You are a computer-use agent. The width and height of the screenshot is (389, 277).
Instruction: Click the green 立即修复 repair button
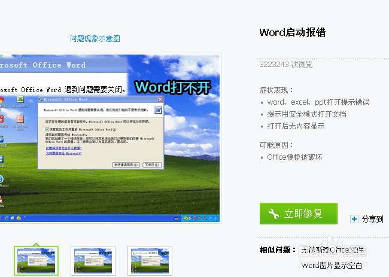coord(299,214)
